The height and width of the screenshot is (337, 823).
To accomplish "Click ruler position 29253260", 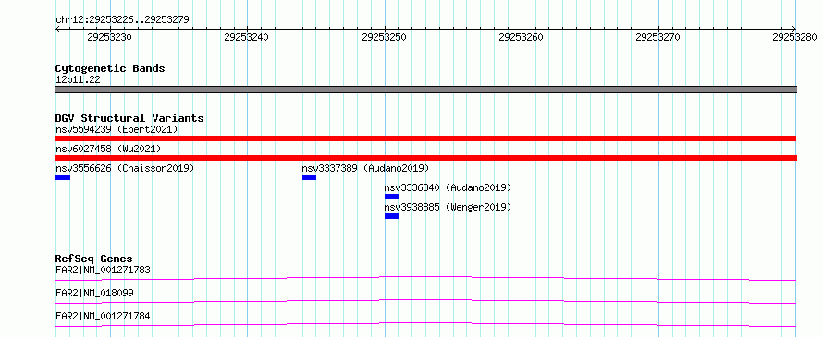I will click(522, 37).
